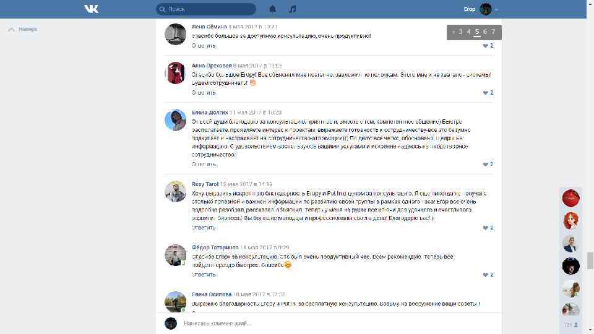594x334 pixels.
Task: Open the VK logo home link
Action: [x=92, y=9]
